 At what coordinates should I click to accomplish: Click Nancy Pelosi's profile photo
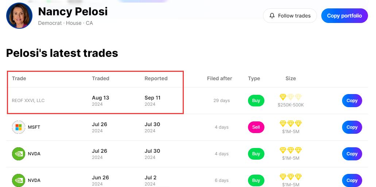19,16
